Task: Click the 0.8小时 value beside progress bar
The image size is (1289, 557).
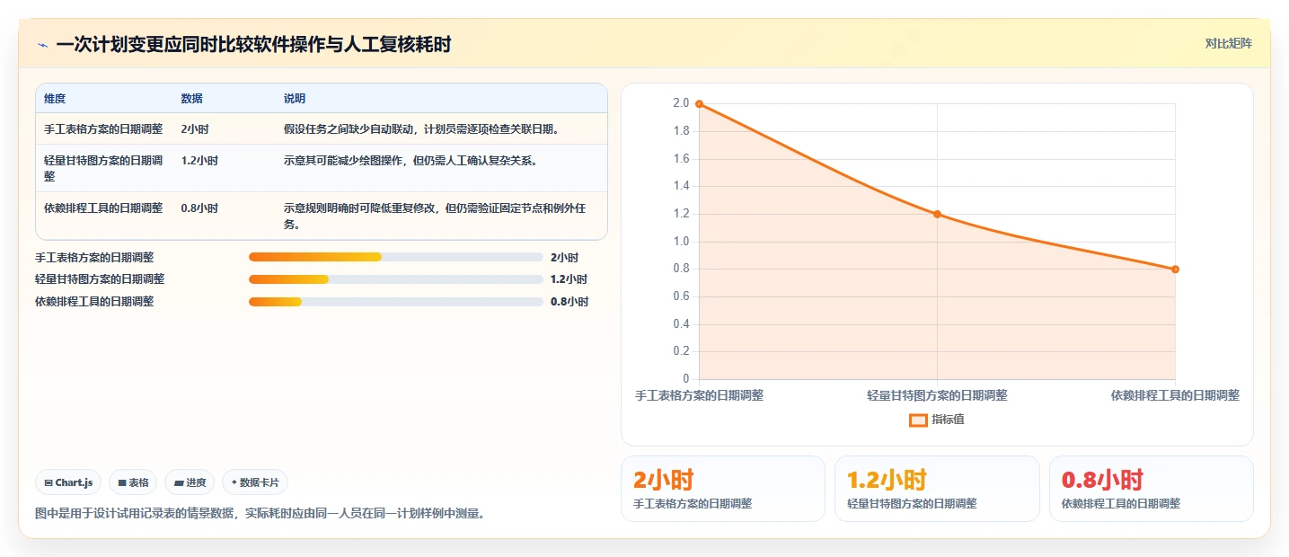Action: pos(569,302)
